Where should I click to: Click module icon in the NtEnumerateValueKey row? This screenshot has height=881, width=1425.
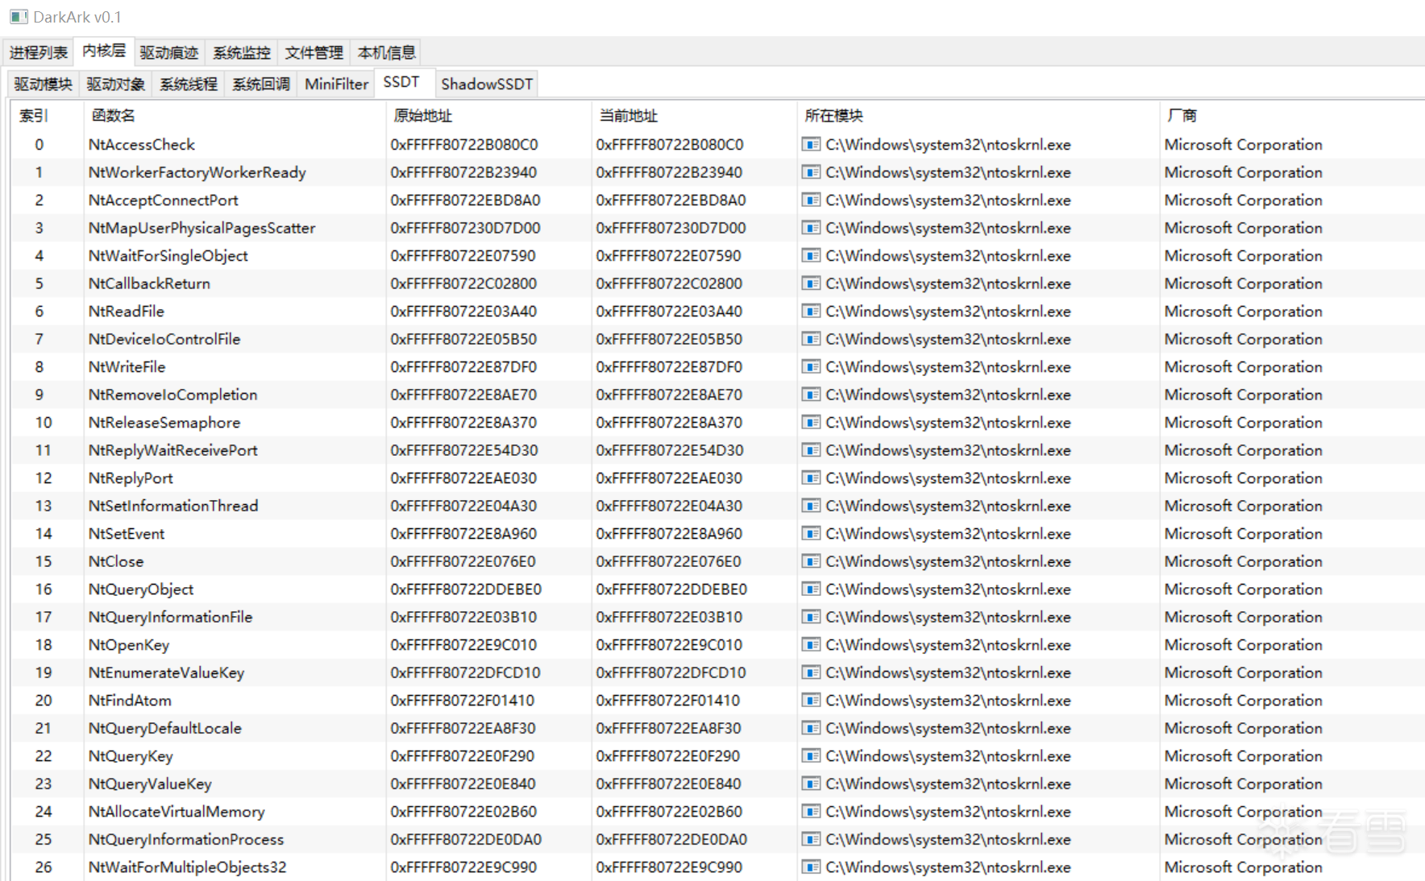tap(811, 672)
